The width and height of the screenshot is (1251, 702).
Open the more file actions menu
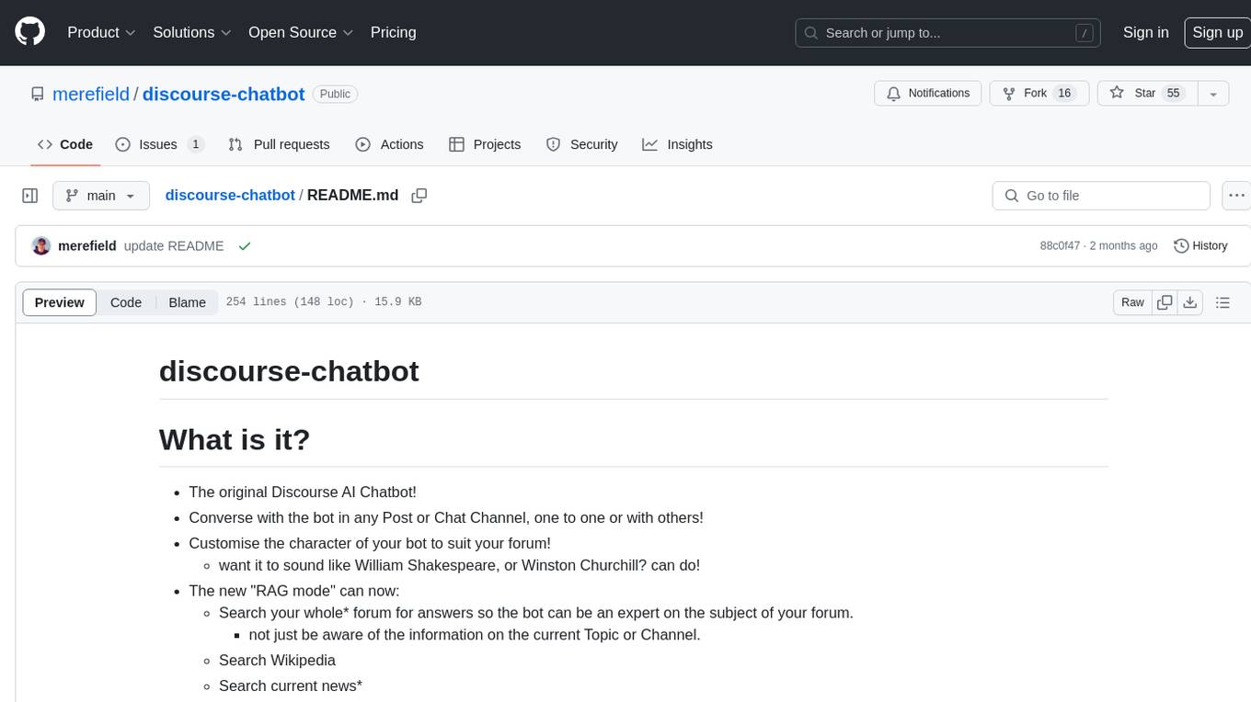1236,196
